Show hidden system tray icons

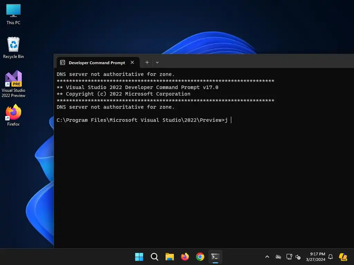267,257
